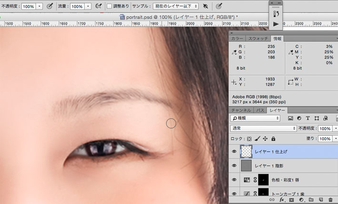Open the blend mode 通常 dropdown
This screenshot has height=204, width=338.
[263, 128]
